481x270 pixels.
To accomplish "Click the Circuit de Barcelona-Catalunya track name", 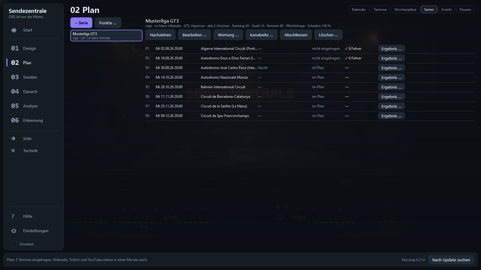I will (225, 97).
